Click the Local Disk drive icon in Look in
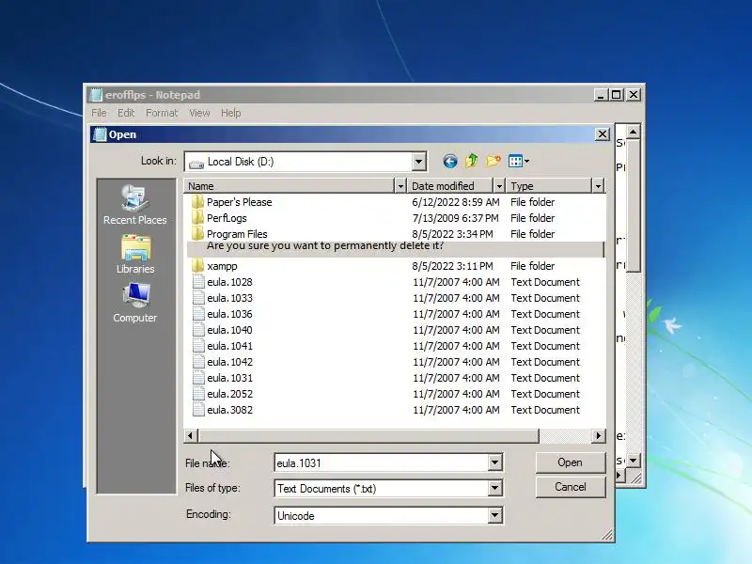Screen dimensions: 752x564 (196, 164)
